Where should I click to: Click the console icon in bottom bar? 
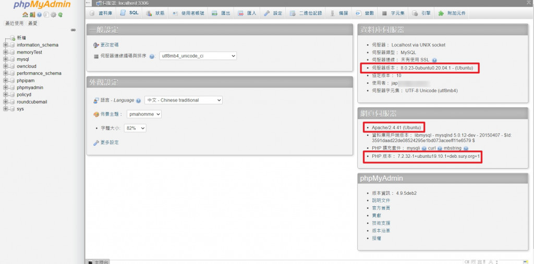pyautogui.click(x=90, y=262)
